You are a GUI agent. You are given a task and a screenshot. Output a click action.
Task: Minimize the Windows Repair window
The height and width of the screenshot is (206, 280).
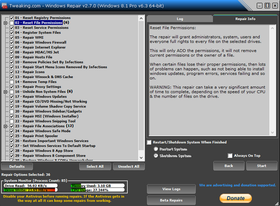click(x=259, y=6)
